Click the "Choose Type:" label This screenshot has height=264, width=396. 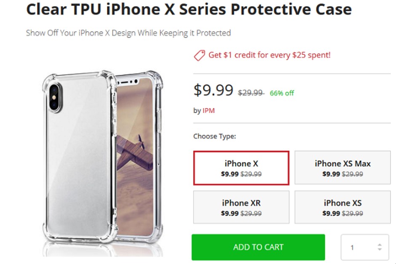[214, 136]
